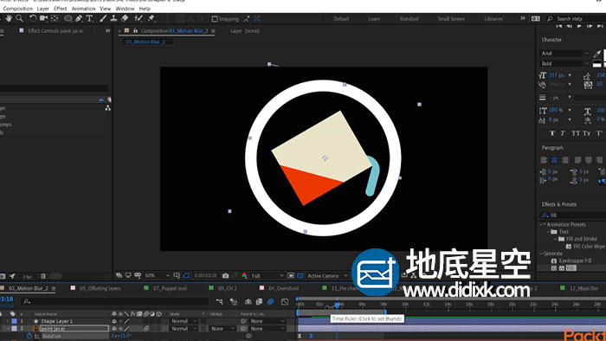Open the composition mini-flowchart icon
The image size is (606, 341).
220,301
